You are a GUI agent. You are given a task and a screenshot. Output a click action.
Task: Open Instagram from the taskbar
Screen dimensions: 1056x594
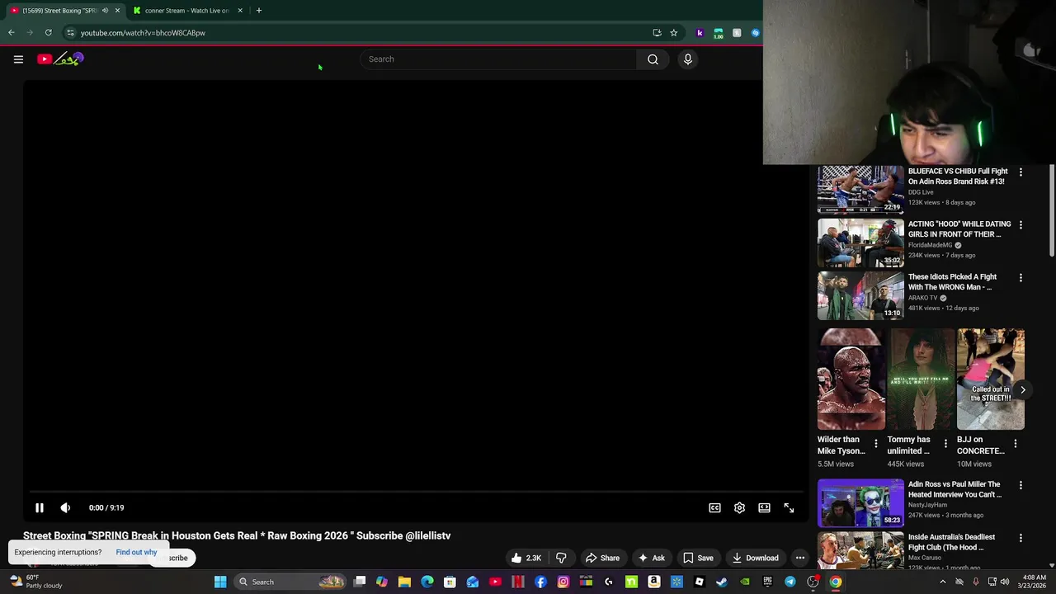[x=563, y=582]
